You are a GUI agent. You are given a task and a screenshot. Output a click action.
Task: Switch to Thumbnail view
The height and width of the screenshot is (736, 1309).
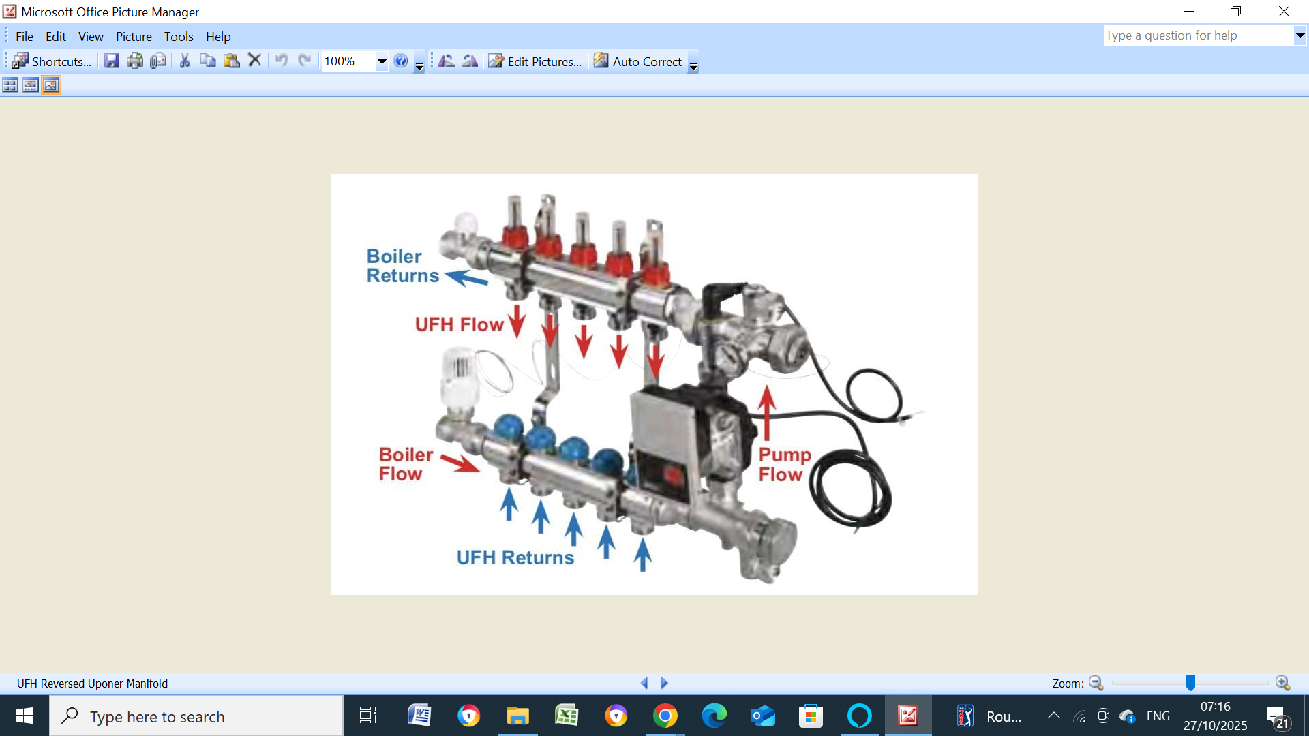pos(10,85)
